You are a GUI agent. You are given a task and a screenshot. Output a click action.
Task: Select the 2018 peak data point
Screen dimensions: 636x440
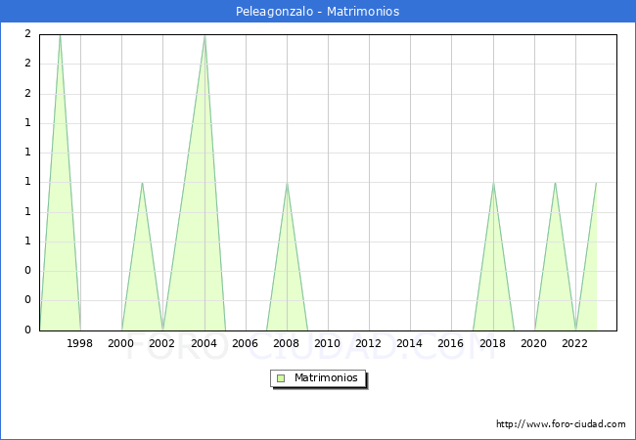coord(493,183)
